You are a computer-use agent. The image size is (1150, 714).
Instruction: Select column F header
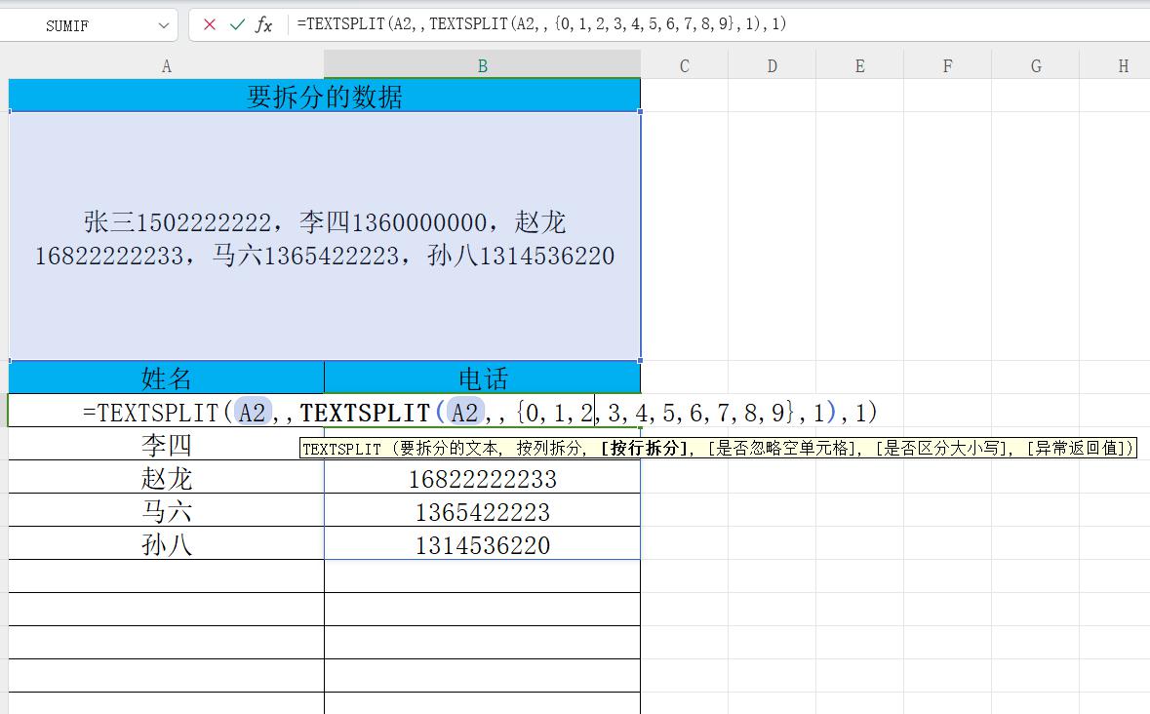pos(947,66)
